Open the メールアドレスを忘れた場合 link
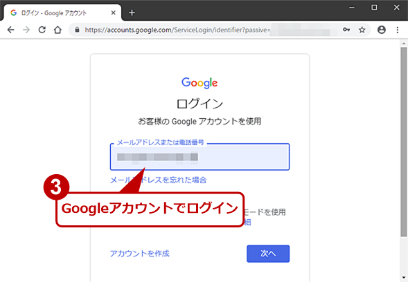 coord(158,180)
